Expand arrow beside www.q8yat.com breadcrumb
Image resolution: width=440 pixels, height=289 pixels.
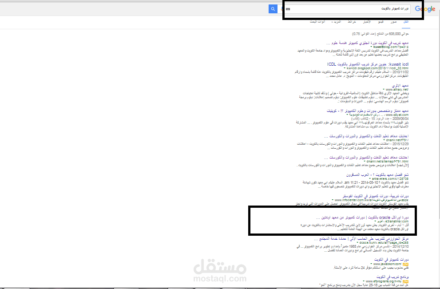[347, 115]
